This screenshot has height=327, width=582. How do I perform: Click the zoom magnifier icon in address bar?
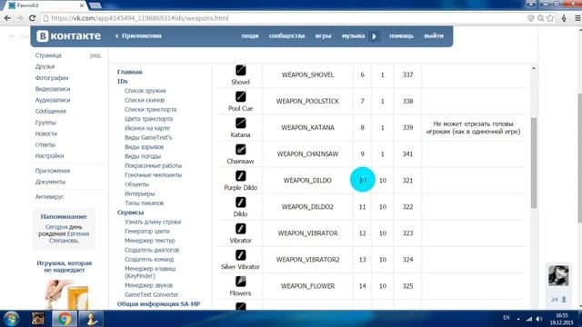click(540, 18)
